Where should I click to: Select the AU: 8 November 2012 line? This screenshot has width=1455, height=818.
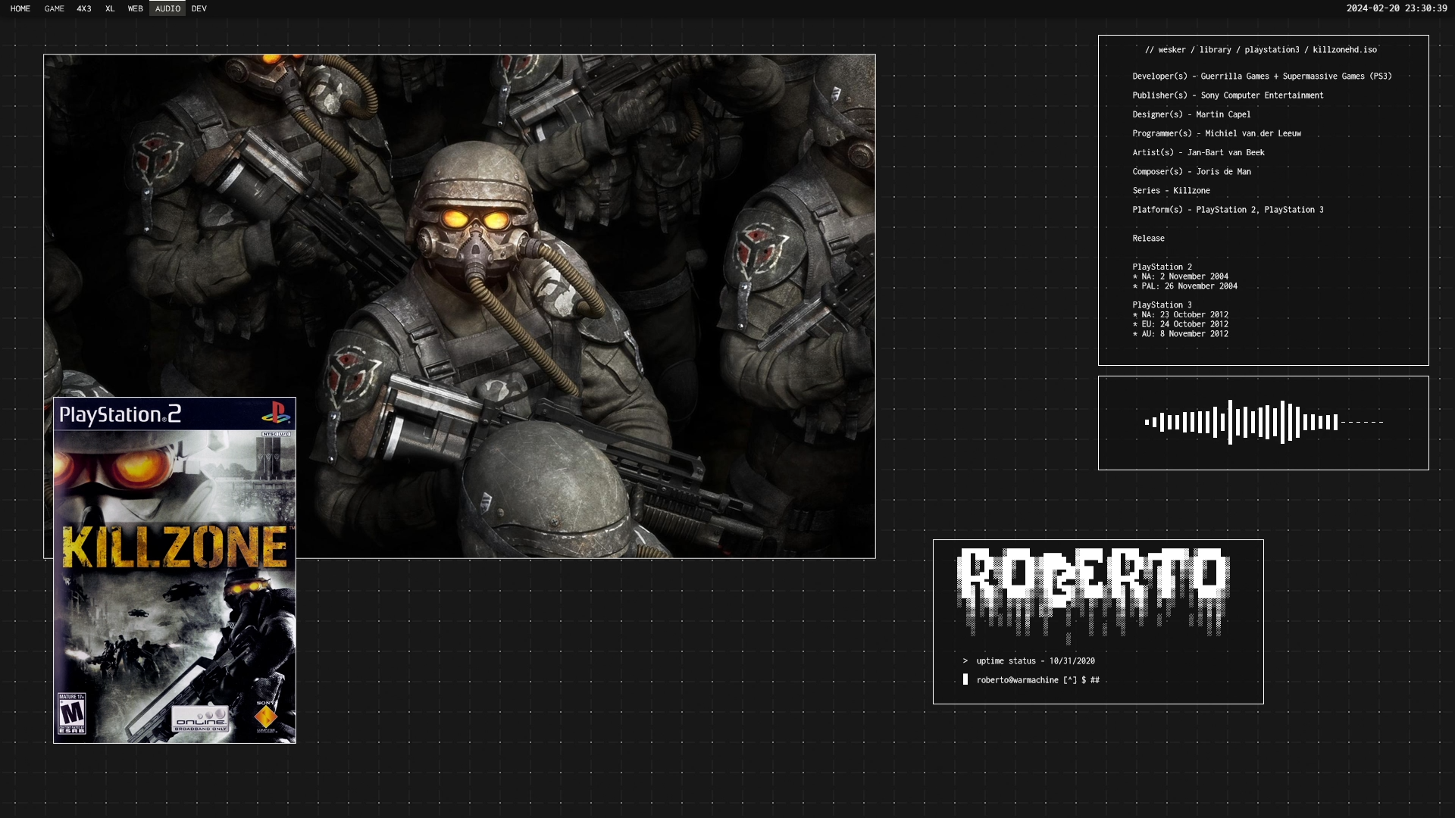[x=1180, y=334]
